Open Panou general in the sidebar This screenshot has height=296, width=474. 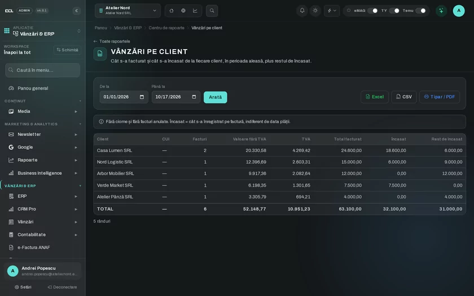click(x=43, y=88)
